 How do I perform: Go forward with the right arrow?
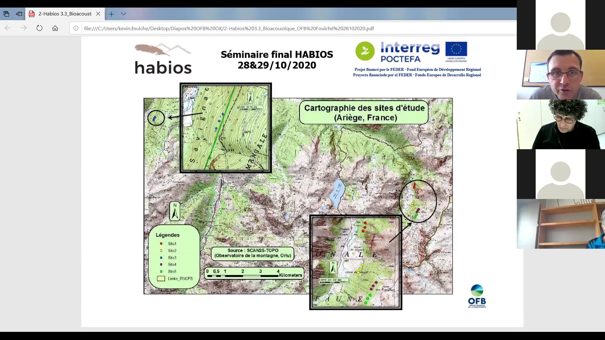[x=23, y=28]
